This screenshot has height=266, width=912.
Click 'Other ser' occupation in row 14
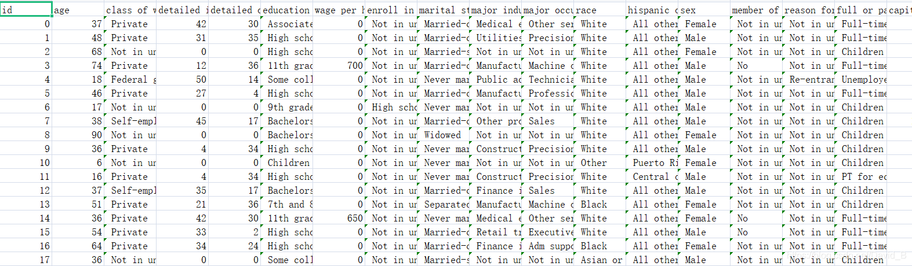point(548,218)
